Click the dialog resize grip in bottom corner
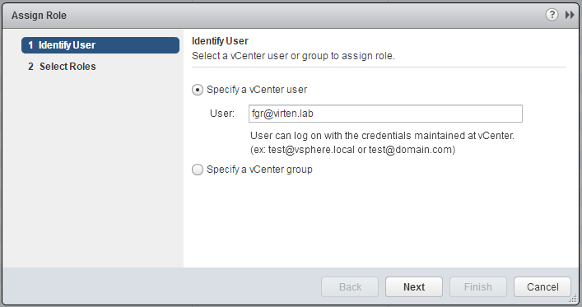The height and width of the screenshot is (307, 582). point(573,299)
